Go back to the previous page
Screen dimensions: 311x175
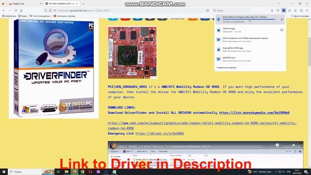click(4, 10)
